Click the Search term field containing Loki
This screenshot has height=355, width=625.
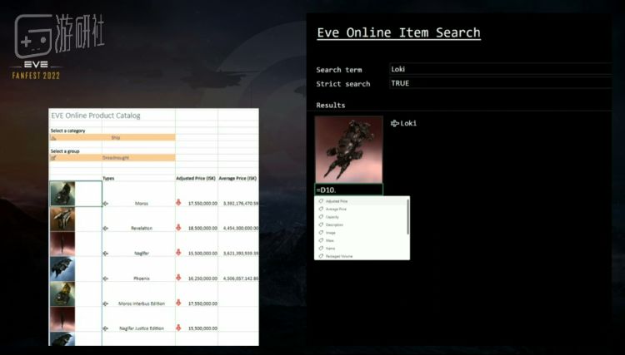click(500, 69)
